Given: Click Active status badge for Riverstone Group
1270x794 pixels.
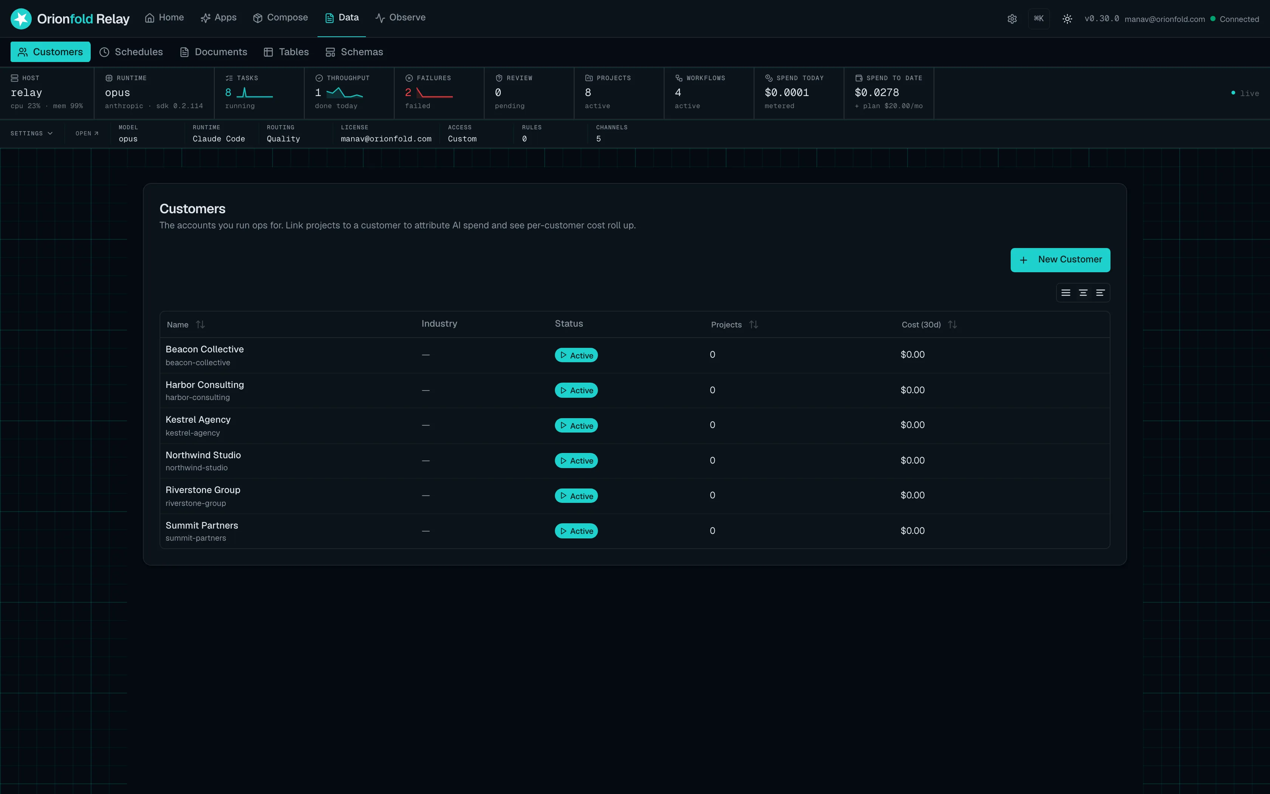Looking at the screenshot, I should click(576, 496).
